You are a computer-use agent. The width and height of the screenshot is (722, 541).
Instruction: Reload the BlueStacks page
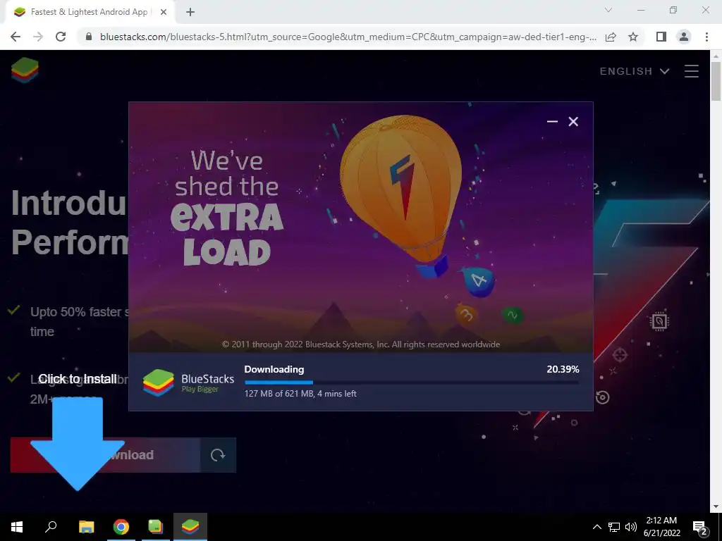pyautogui.click(x=61, y=37)
